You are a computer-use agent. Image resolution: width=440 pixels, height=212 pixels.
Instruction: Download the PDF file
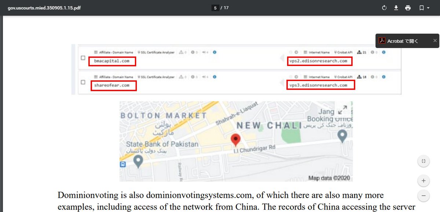(x=396, y=8)
